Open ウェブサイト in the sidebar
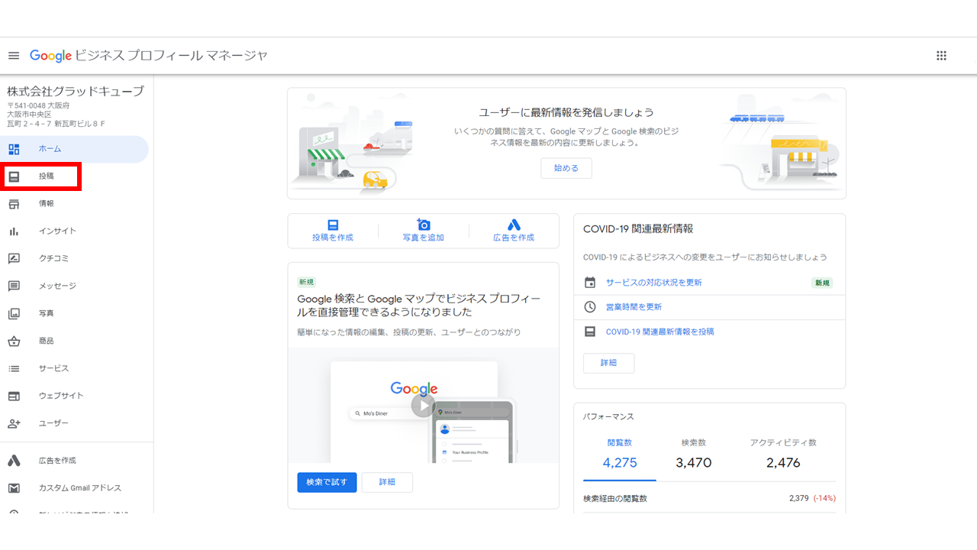The image size is (977, 550). point(74,396)
